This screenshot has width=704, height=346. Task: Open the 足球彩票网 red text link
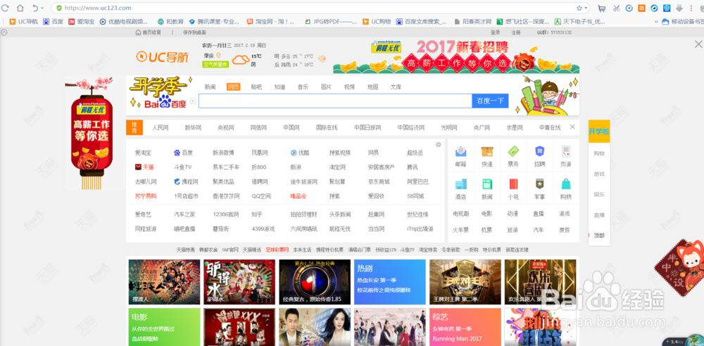coord(277,250)
